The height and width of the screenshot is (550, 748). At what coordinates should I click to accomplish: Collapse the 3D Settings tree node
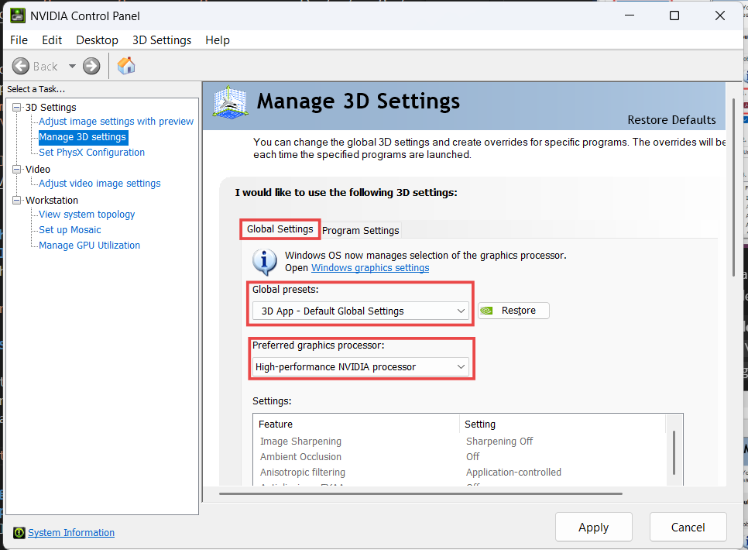[18, 107]
